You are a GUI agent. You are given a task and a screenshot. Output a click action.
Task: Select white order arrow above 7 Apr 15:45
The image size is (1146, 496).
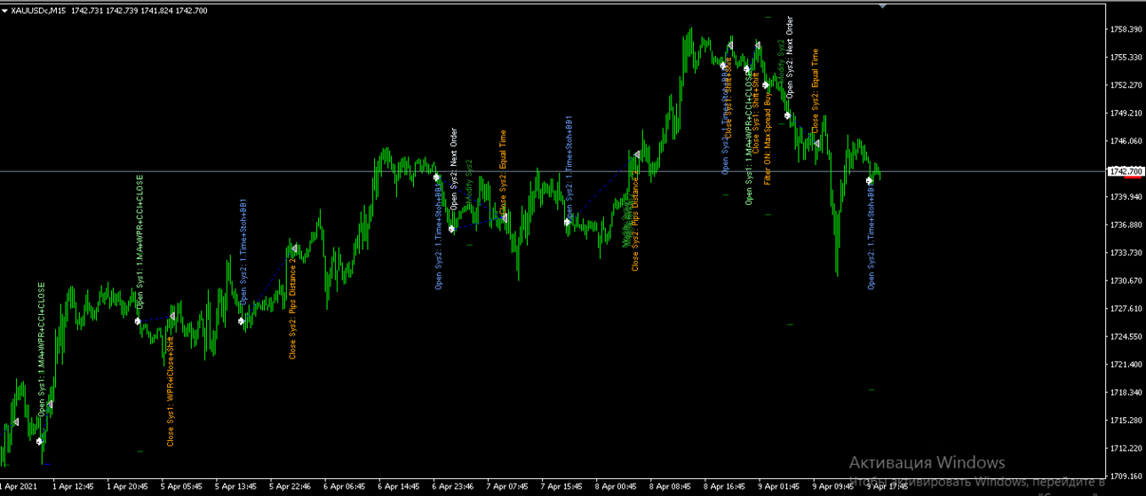(x=567, y=222)
